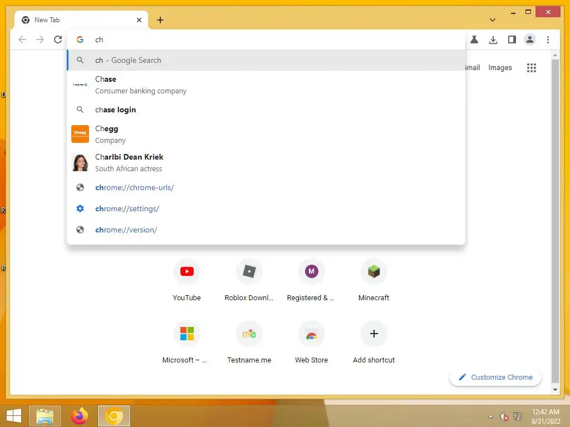The width and height of the screenshot is (570, 427).
Task: Open the Testname.me shortcut
Action: coord(249,342)
